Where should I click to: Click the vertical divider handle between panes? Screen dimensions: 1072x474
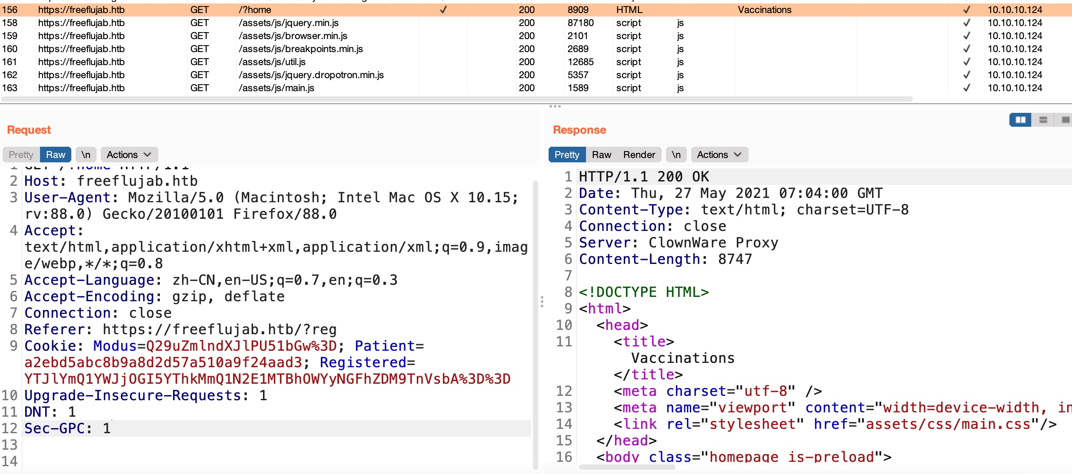[542, 302]
